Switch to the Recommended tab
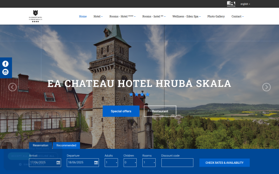The image size is (279, 174). click(66, 145)
